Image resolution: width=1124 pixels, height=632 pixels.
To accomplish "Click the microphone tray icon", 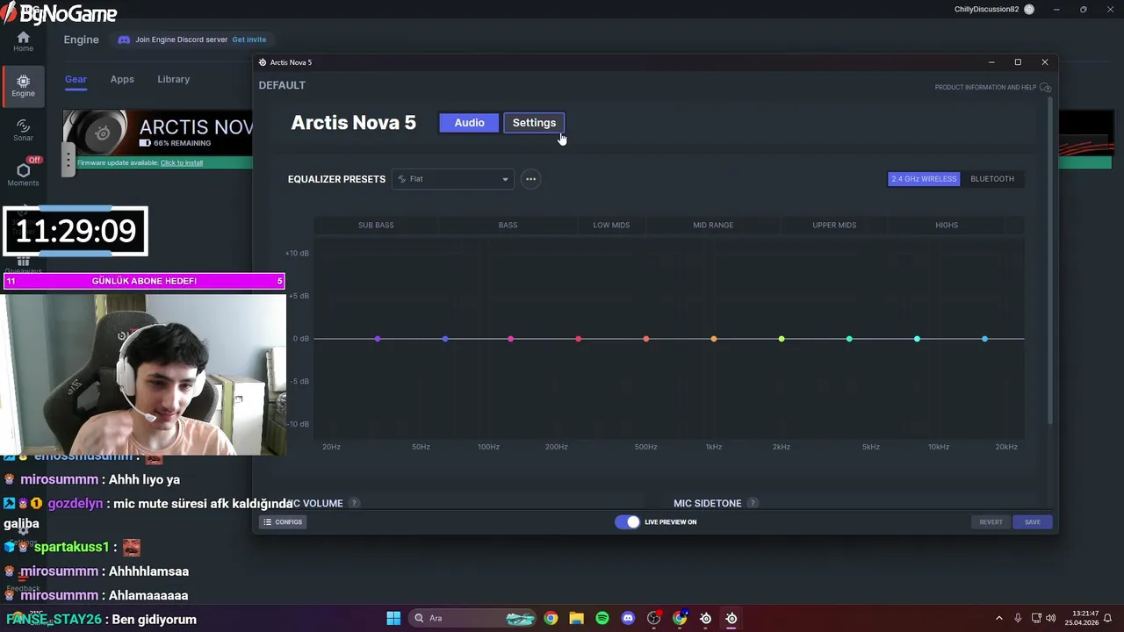I will (x=1018, y=618).
